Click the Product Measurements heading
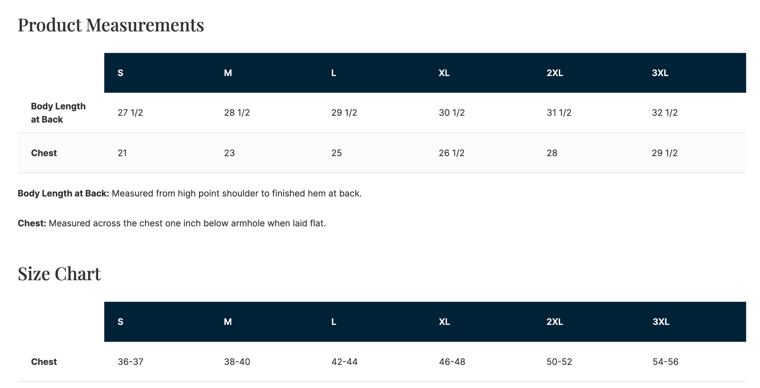760x388 pixels. pyautogui.click(x=111, y=25)
